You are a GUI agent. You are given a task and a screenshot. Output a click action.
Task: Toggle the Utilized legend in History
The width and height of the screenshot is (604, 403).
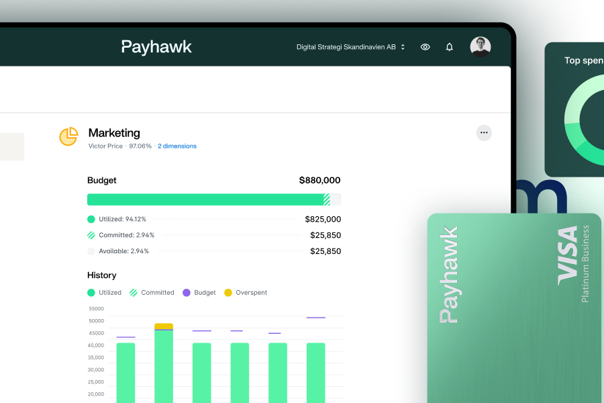click(x=105, y=293)
